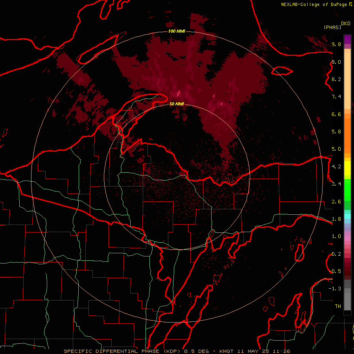Click the orange band of the color scale
The height and width of the screenshot is (354, 354).
pyautogui.click(x=347, y=135)
